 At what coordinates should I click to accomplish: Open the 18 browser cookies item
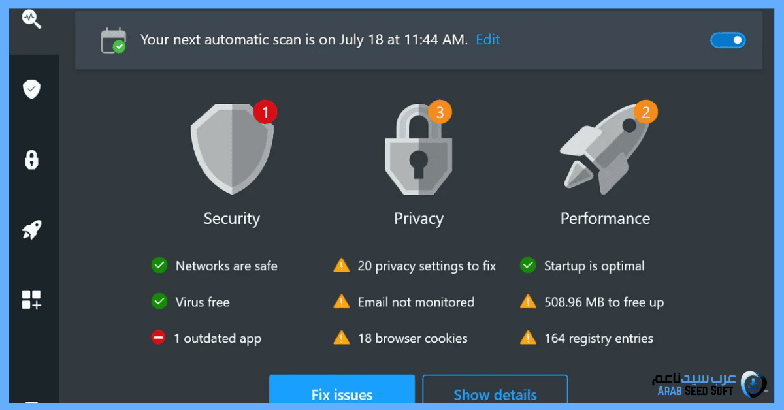click(412, 338)
